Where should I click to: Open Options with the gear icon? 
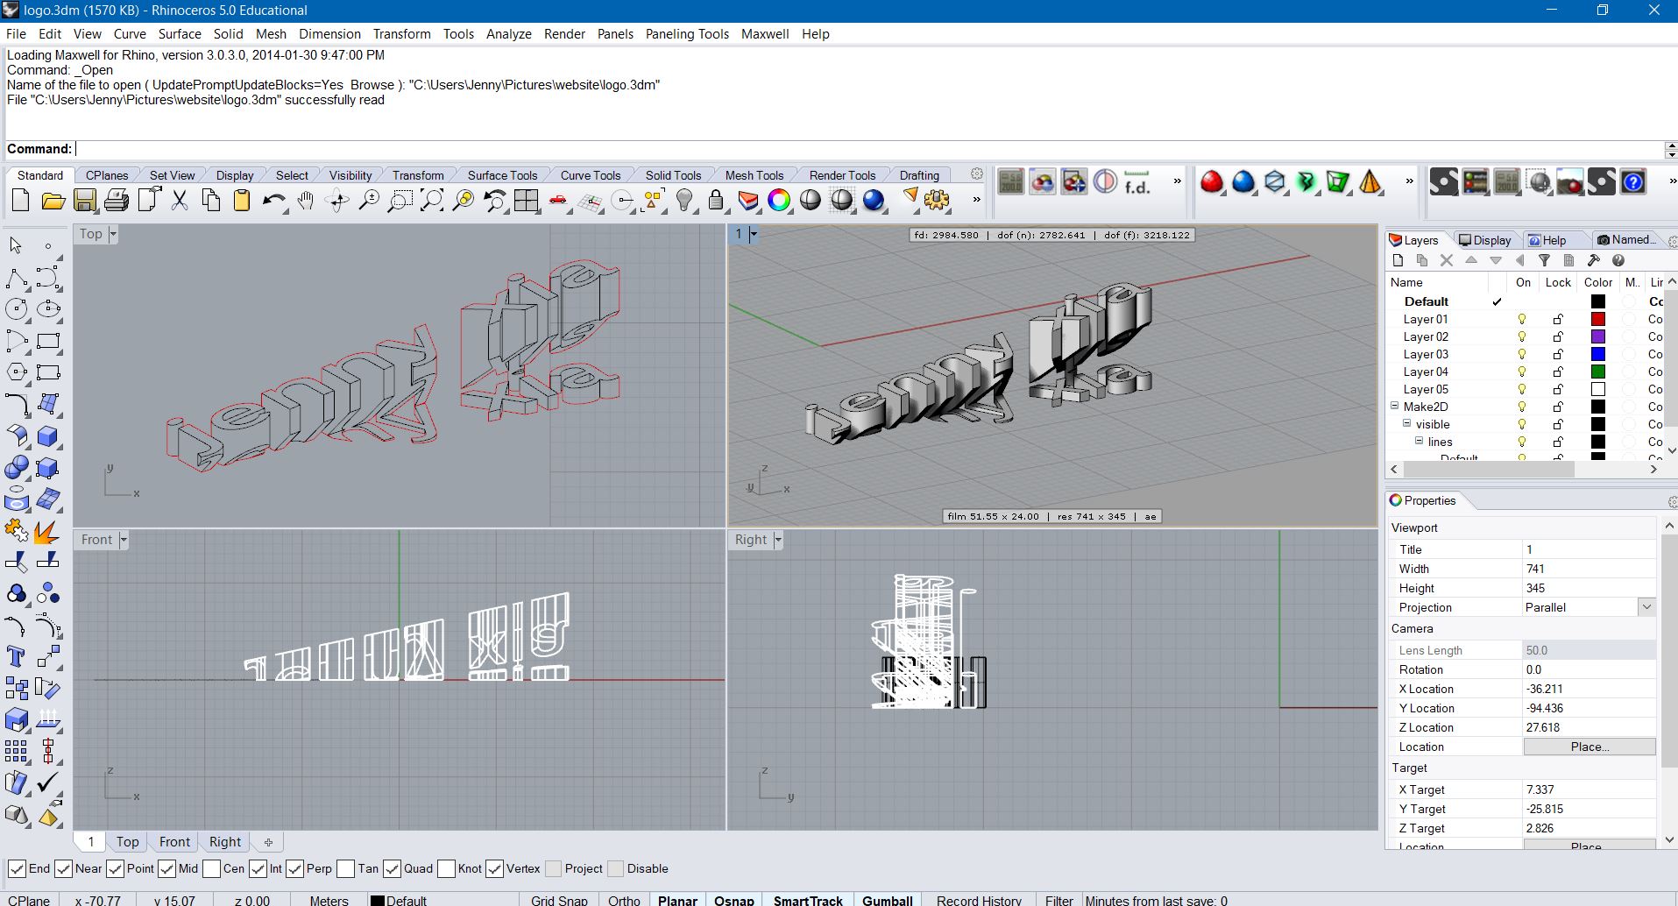tap(937, 201)
